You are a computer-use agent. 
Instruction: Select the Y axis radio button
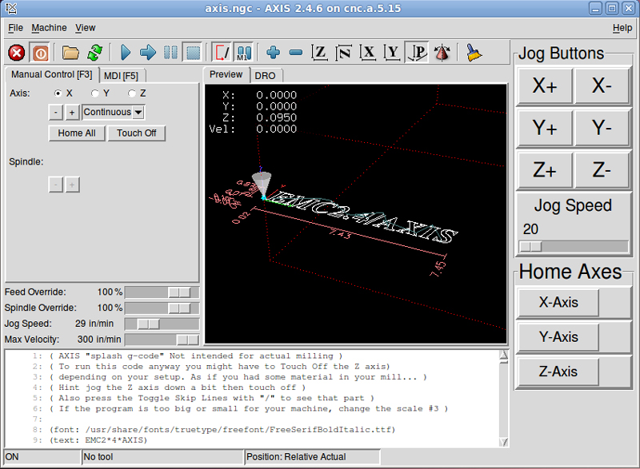click(x=96, y=93)
